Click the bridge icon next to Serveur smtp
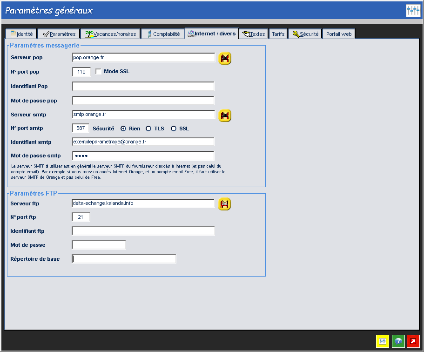 (x=225, y=115)
